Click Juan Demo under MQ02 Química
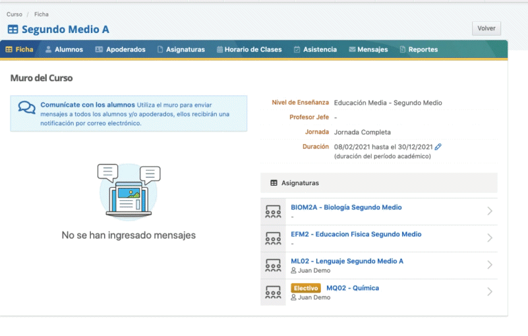This screenshot has height=336, width=528. click(x=314, y=297)
